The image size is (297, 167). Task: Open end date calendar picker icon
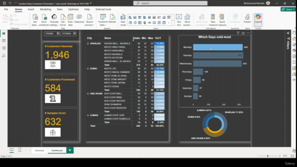(74, 33)
